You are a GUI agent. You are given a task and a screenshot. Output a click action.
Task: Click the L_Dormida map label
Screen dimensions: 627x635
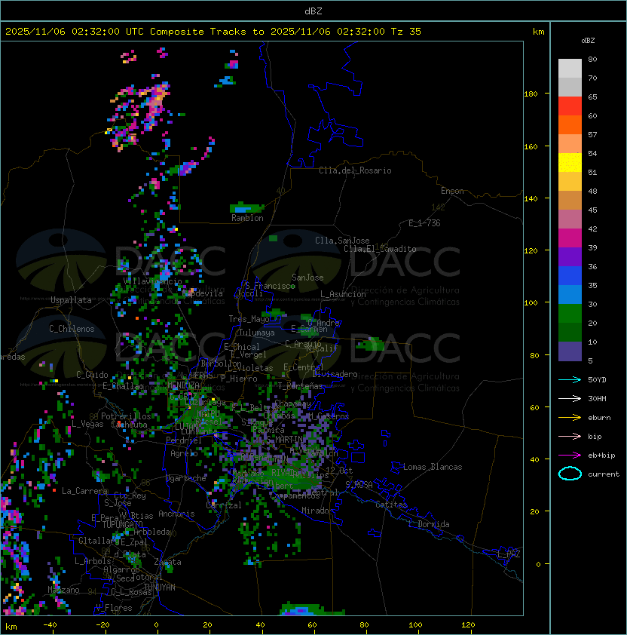click(429, 524)
